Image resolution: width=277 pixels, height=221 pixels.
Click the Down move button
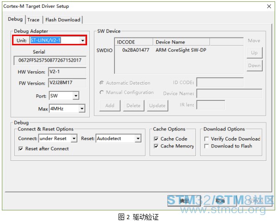(x=254, y=66)
